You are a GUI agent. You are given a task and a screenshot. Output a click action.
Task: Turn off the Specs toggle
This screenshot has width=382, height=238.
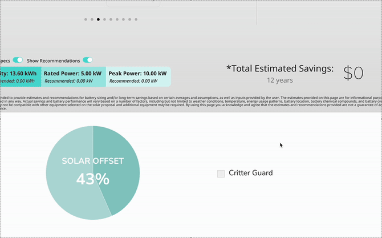(18, 60)
